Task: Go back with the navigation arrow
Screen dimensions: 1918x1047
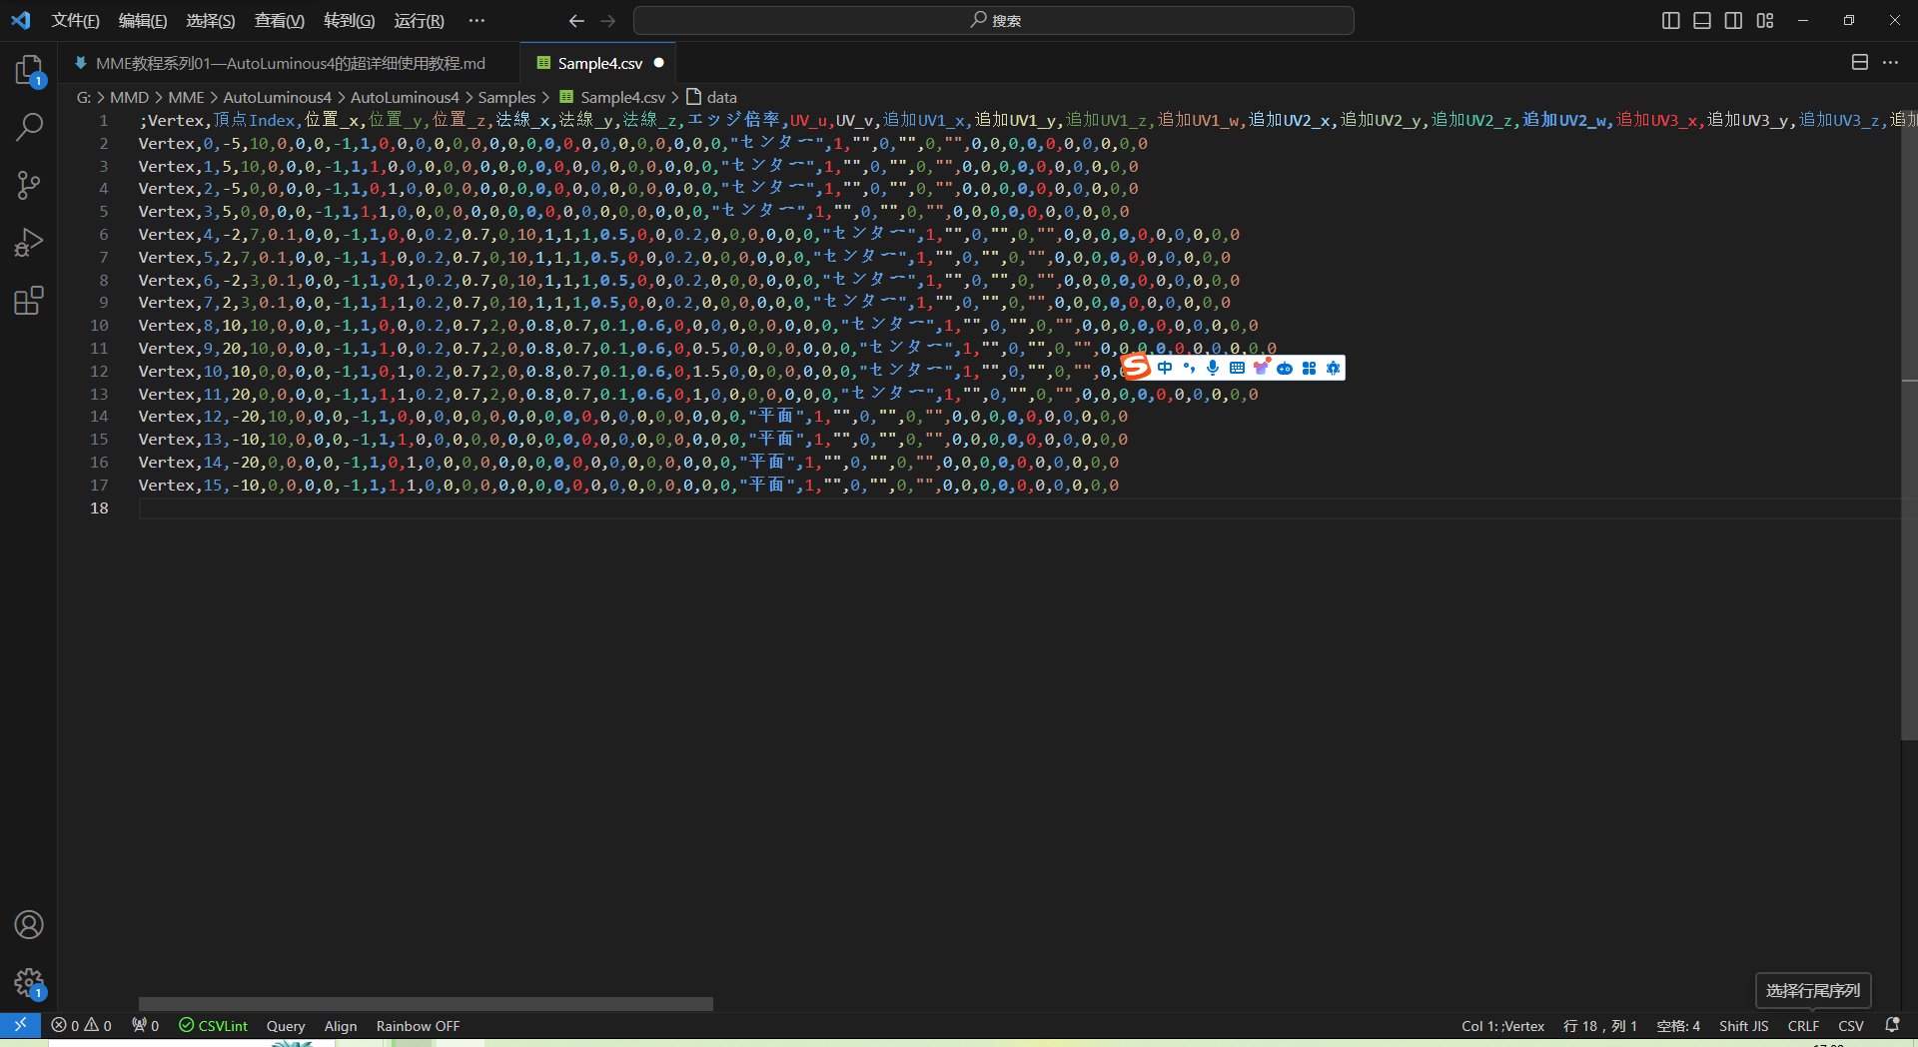Action: coord(576,20)
